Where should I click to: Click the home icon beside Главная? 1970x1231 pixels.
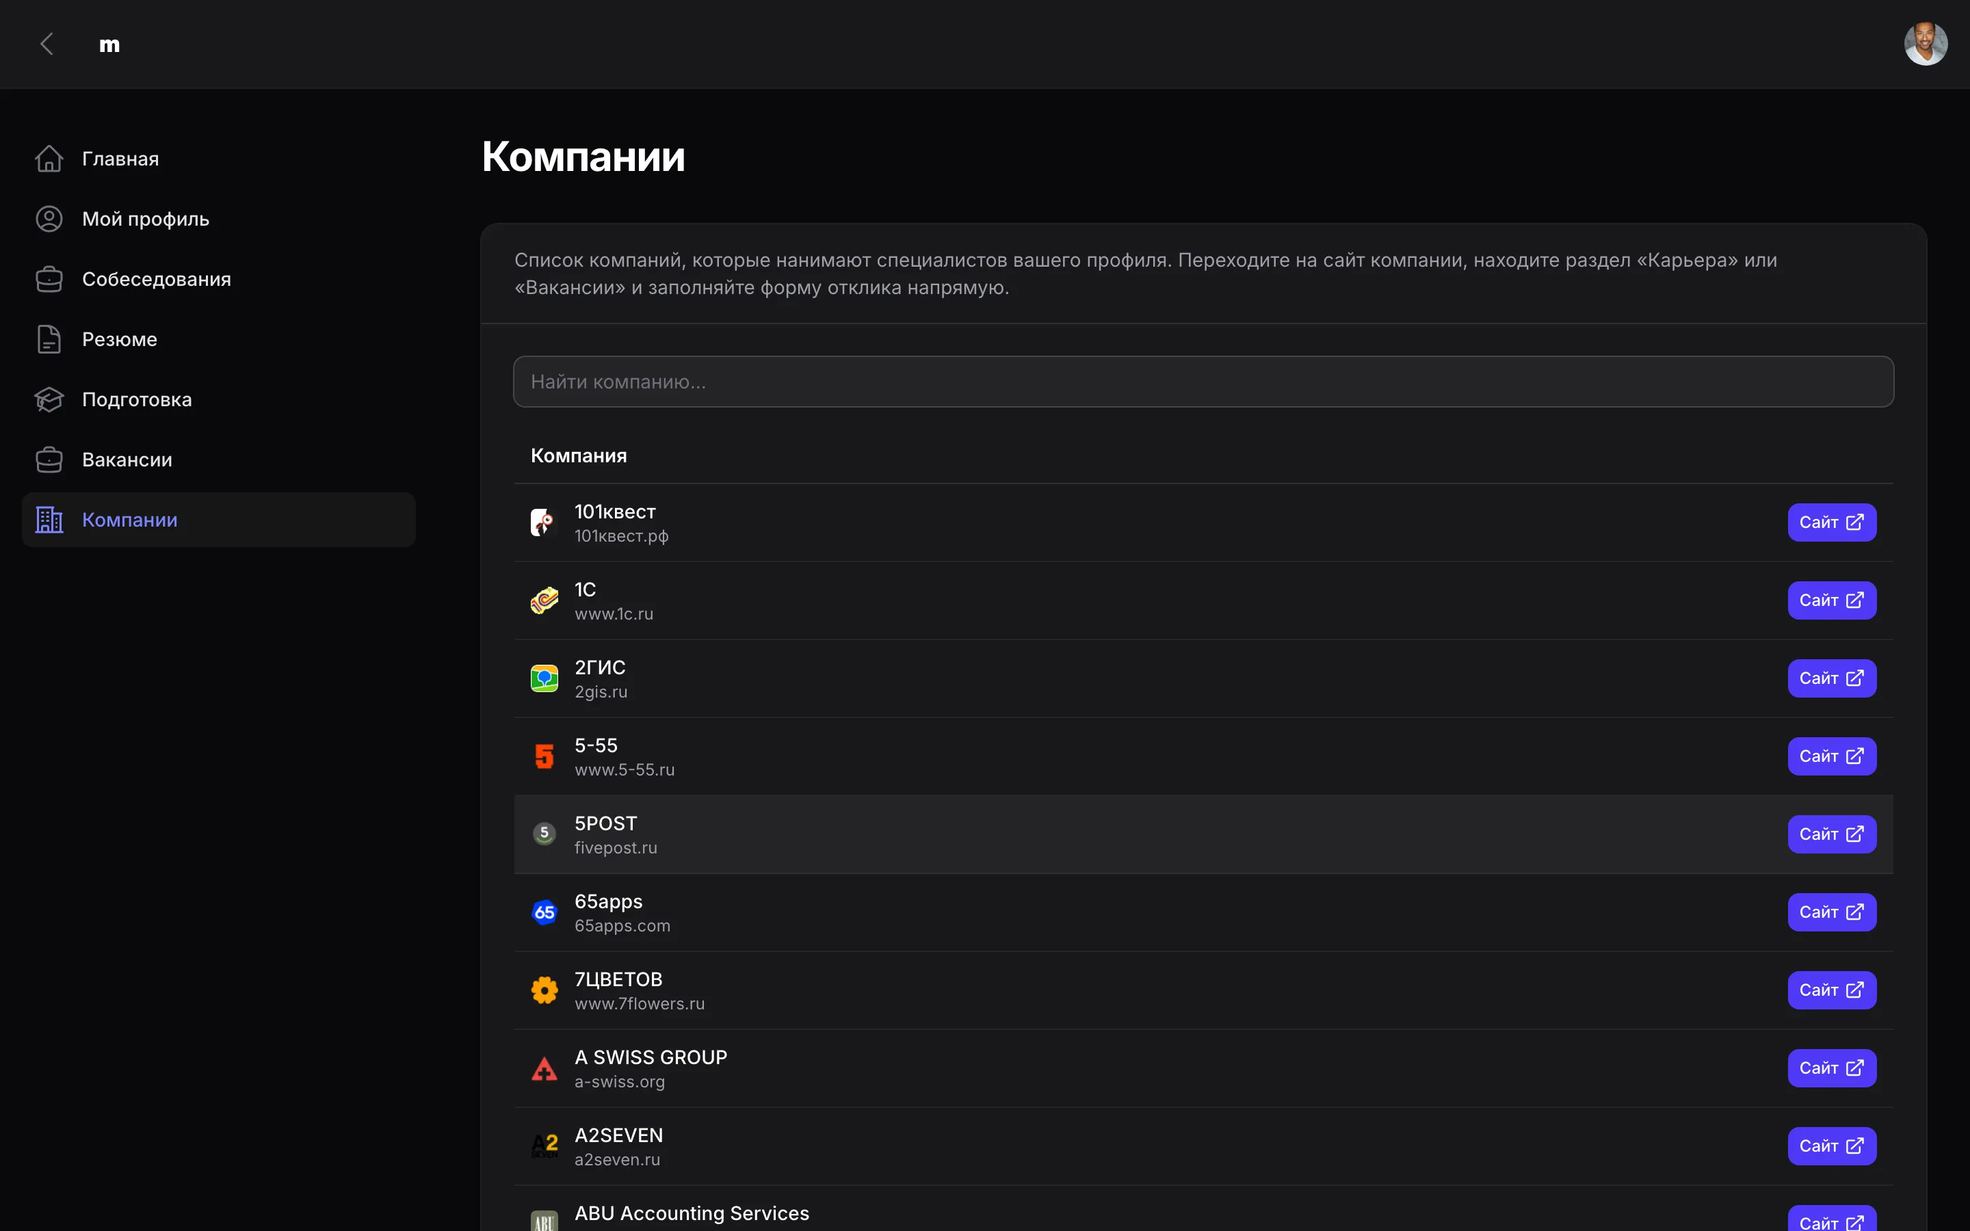(49, 159)
